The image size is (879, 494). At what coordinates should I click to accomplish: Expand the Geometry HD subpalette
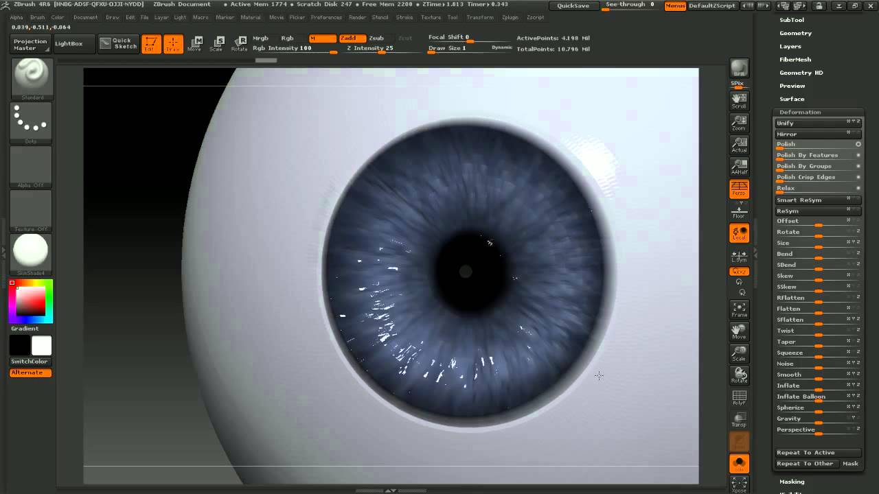click(801, 72)
